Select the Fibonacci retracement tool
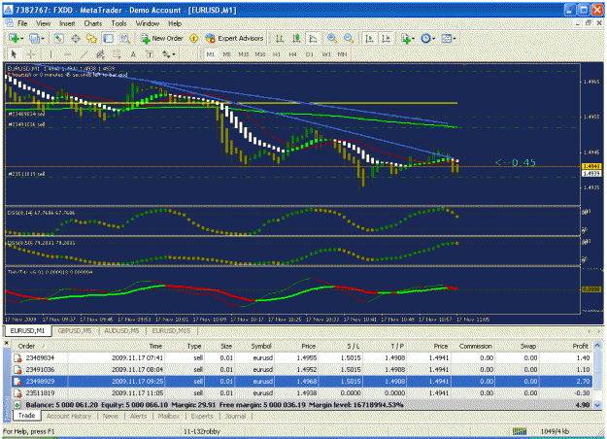This screenshot has height=439, width=607. 117,54
